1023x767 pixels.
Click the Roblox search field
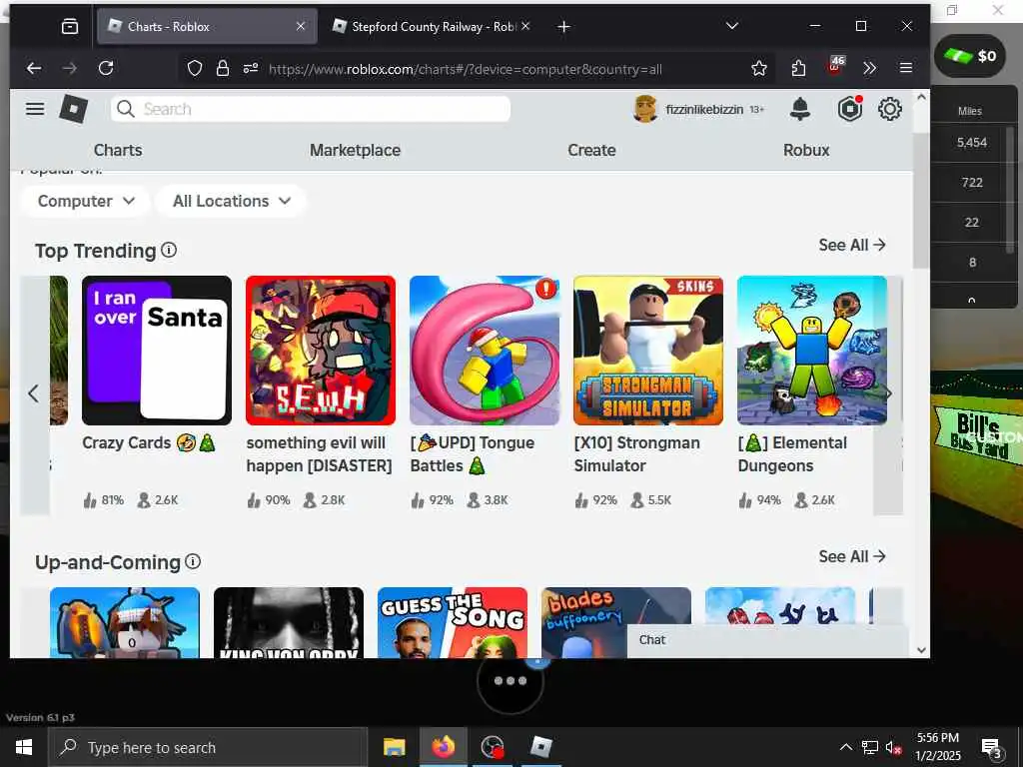click(311, 109)
